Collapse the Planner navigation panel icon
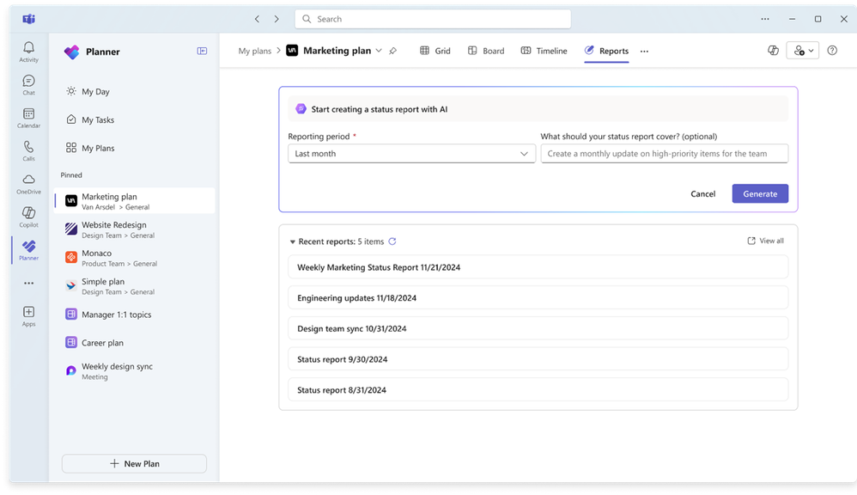The height and width of the screenshot is (495, 857). coord(202,51)
